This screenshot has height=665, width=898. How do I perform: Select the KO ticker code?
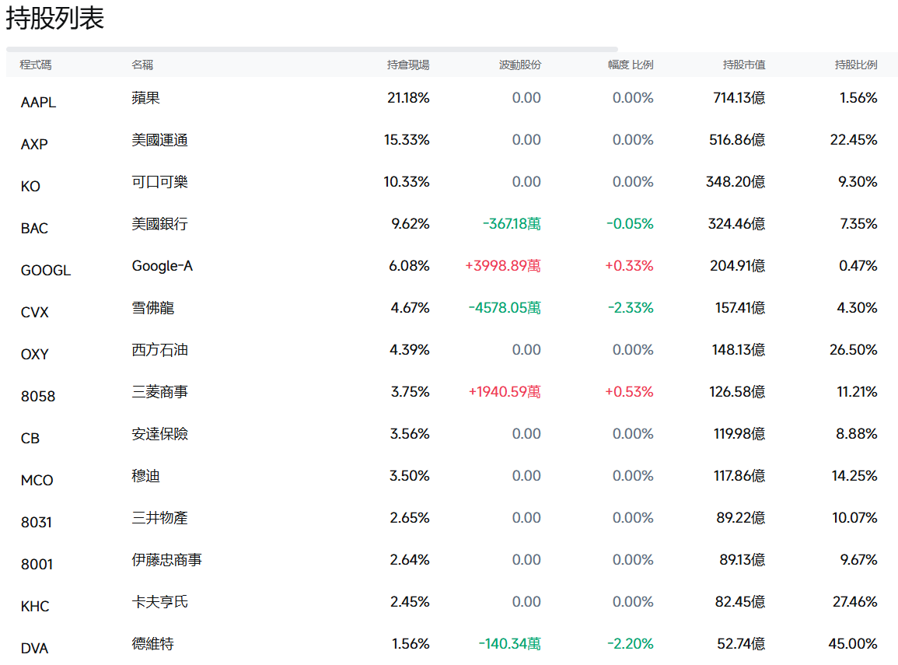pyautogui.click(x=30, y=187)
